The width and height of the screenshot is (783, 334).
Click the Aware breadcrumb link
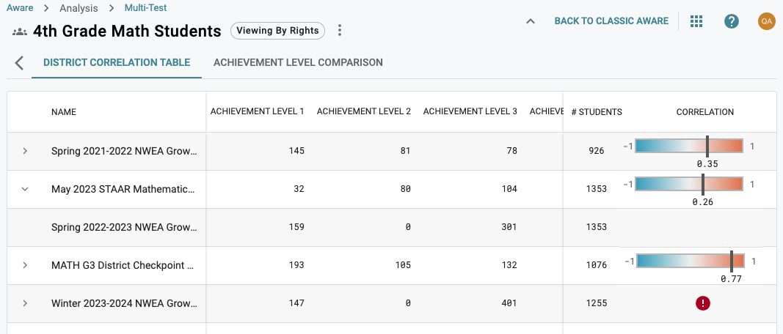pos(20,8)
